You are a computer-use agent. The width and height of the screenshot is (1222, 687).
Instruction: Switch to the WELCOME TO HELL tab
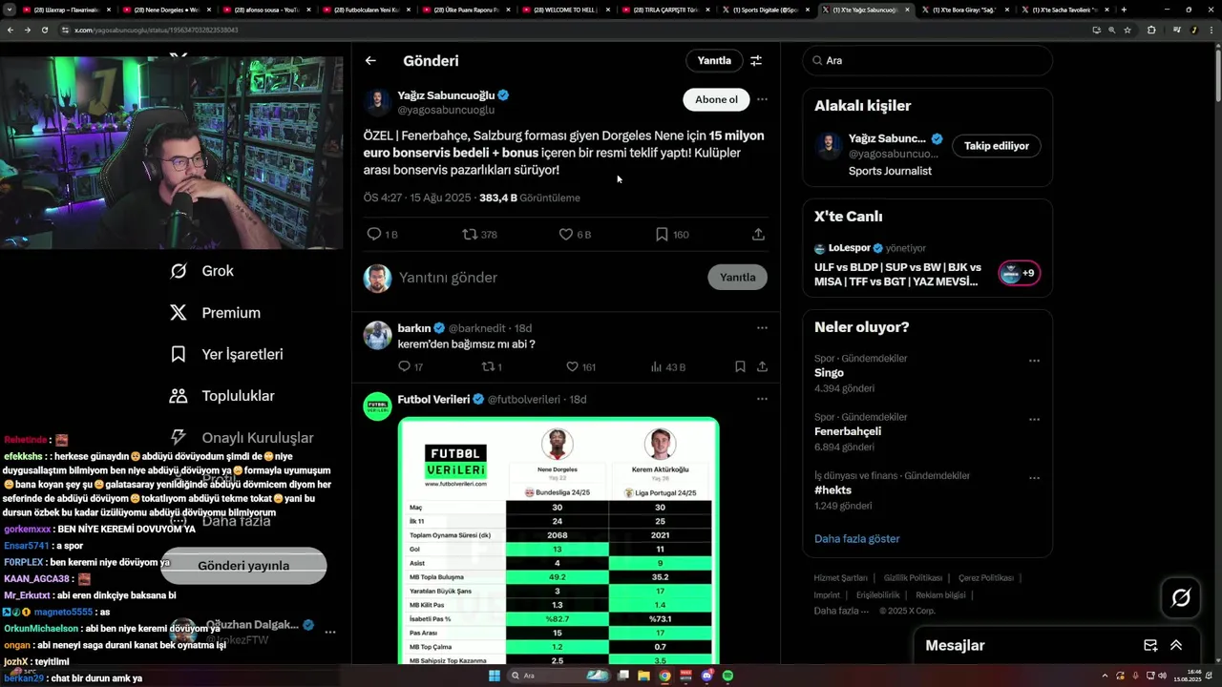(x=565, y=10)
